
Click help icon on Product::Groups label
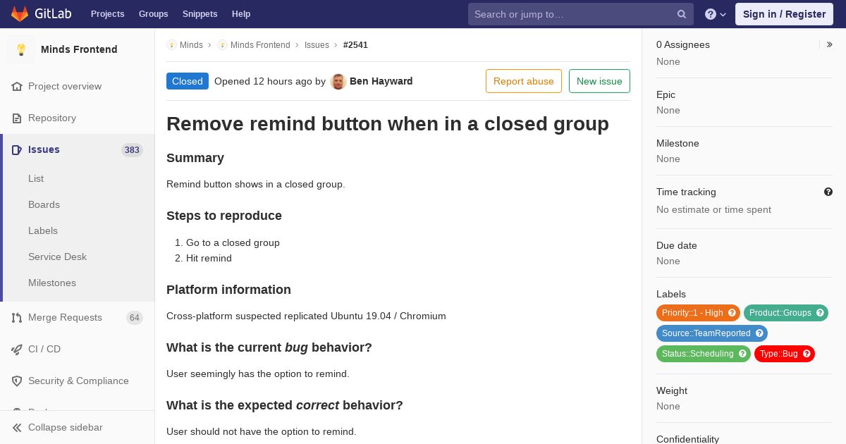(x=820, y=313)
